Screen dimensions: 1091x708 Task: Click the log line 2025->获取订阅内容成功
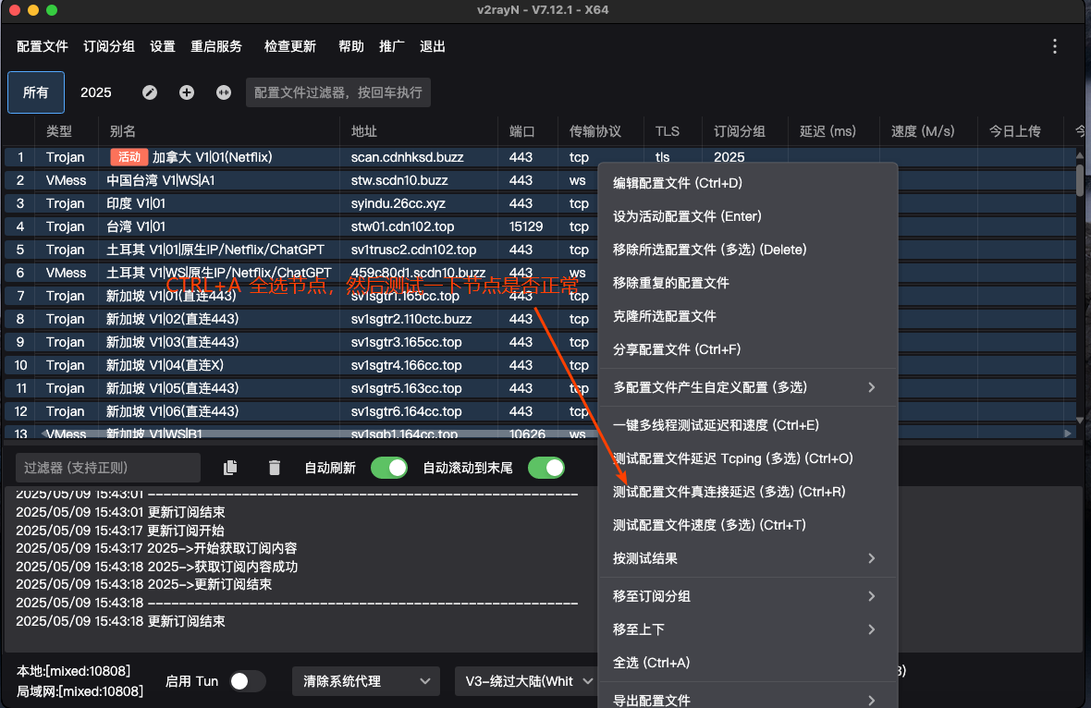click(156, 566)
